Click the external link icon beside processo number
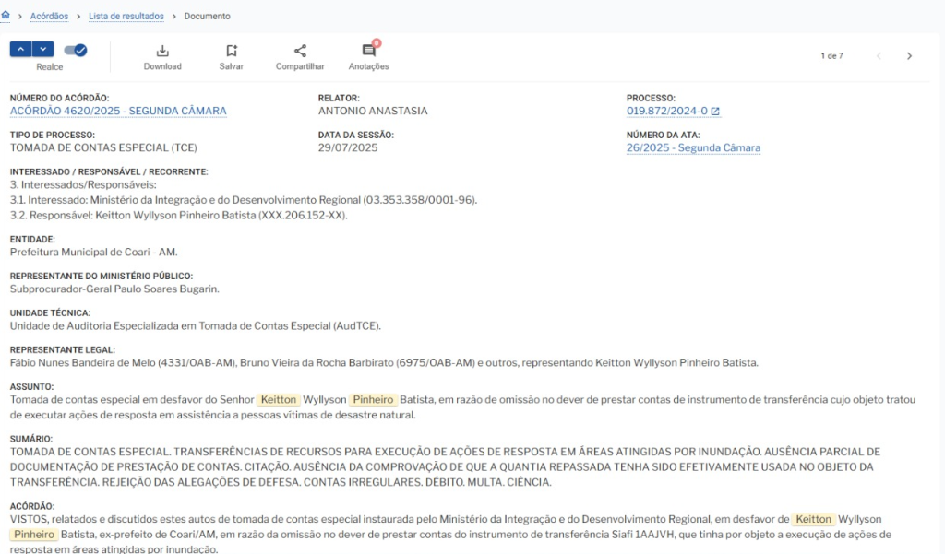 click(715, 112)
